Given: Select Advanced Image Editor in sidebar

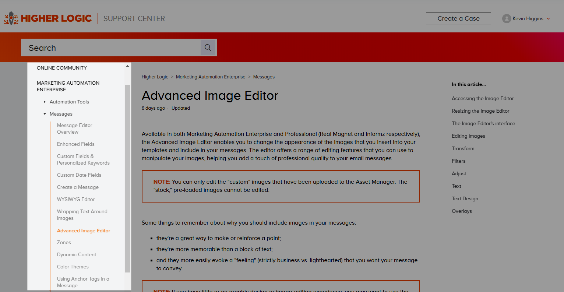Looking at the screenshot, I should pos(84,231).
